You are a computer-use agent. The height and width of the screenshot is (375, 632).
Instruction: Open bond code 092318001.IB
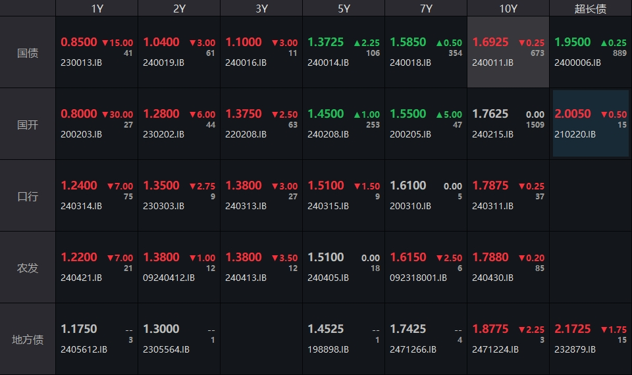(x=418, y=278)
